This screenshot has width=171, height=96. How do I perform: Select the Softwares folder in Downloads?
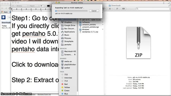[x=86, y=22]
